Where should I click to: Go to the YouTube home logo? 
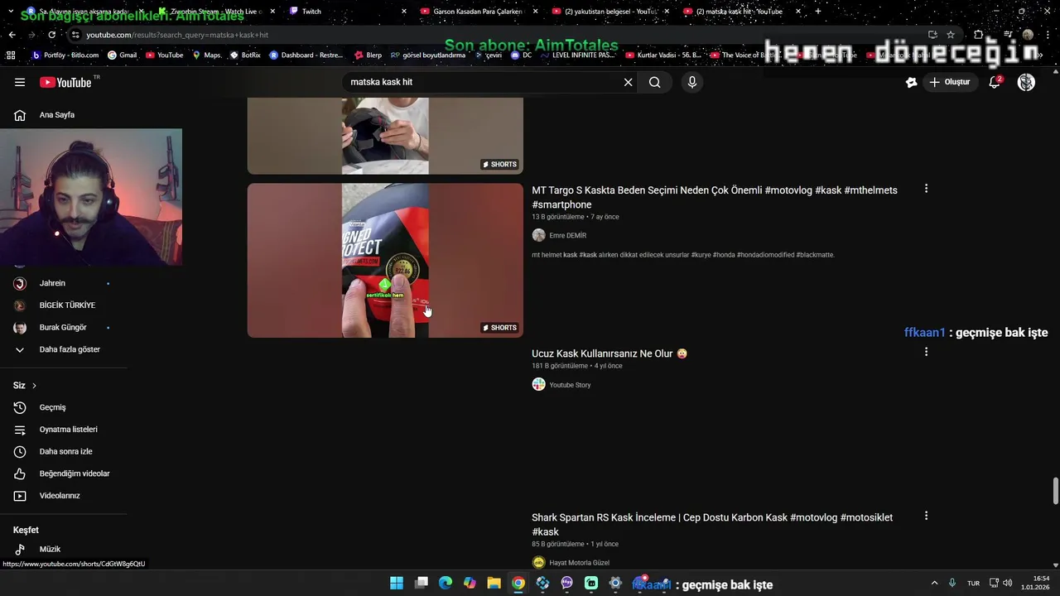(65, 82)
